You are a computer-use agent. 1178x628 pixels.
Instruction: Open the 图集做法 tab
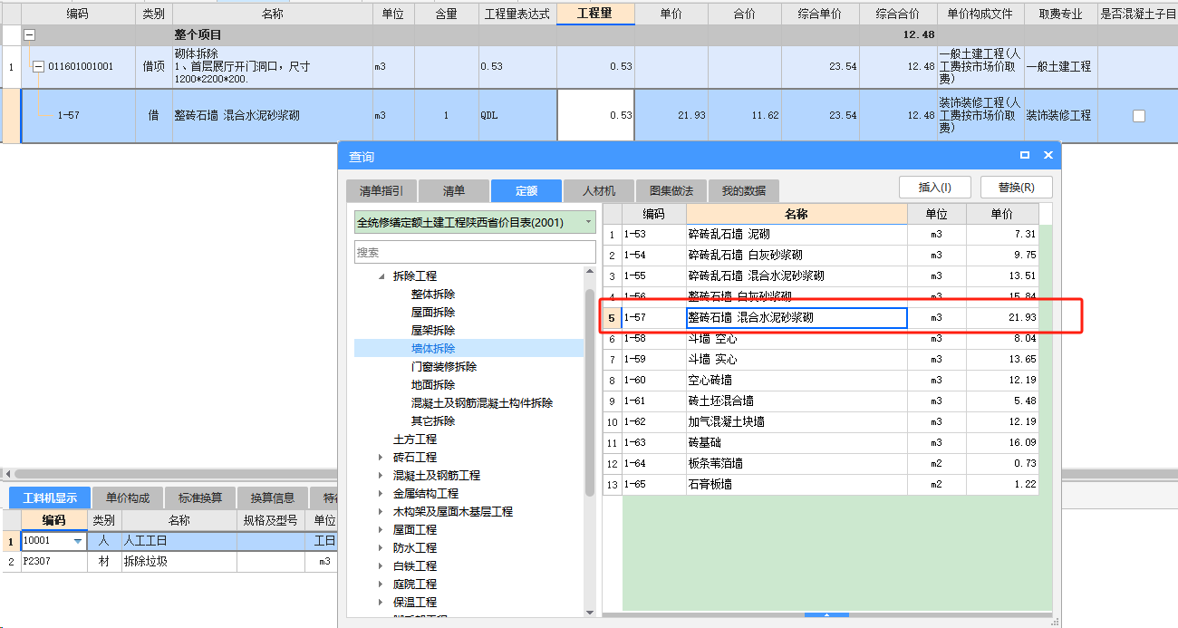671,190
